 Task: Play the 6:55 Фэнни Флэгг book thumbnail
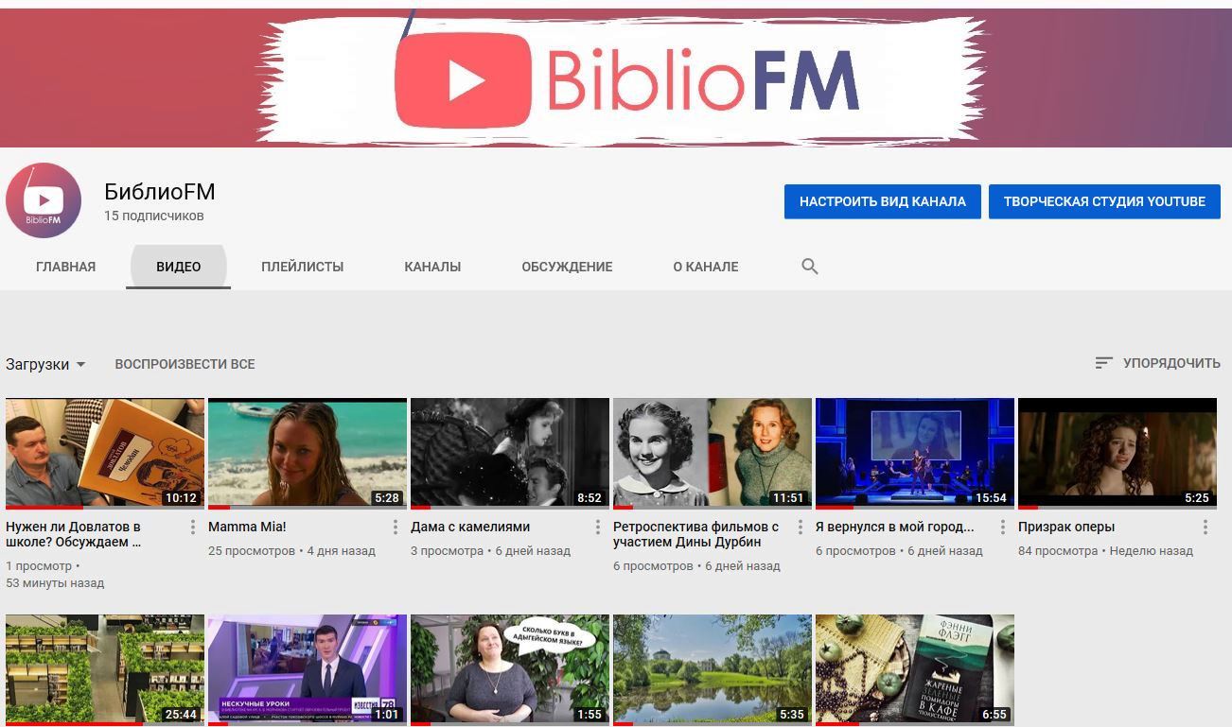915,670
